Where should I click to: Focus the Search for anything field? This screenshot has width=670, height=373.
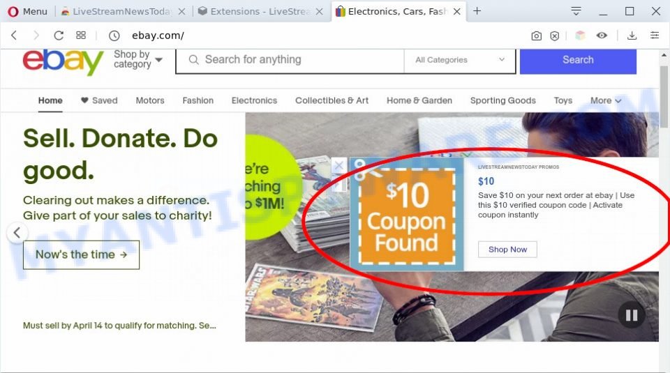290,60
